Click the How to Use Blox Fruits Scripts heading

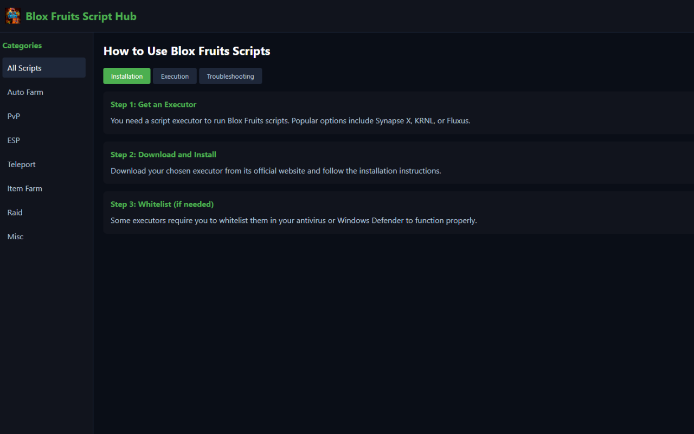click(x=187, y=50)
